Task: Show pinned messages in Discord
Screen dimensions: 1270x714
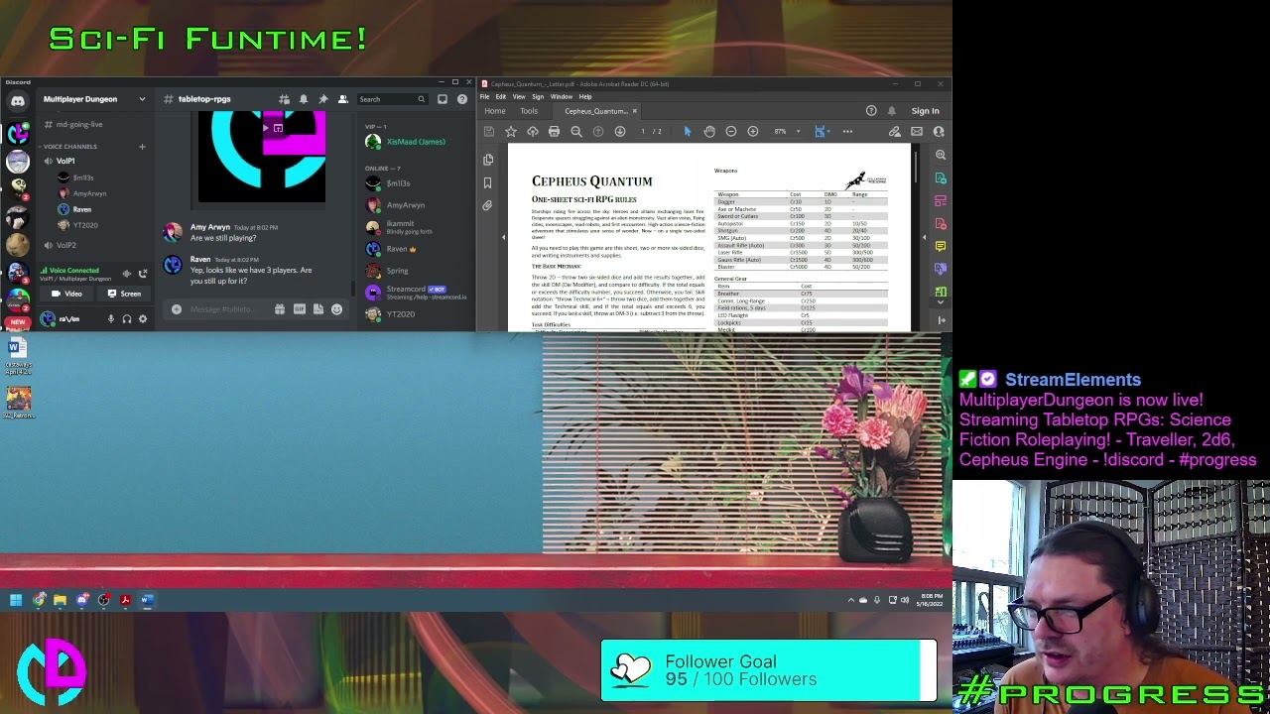Action: (x=322, y=99)
